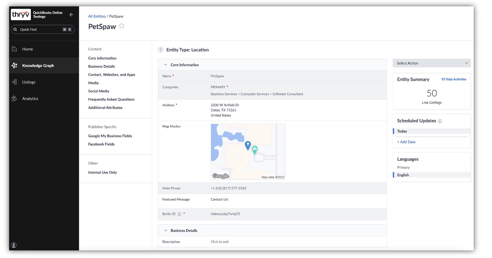Click the blue map marker pin

click(248, 145)
